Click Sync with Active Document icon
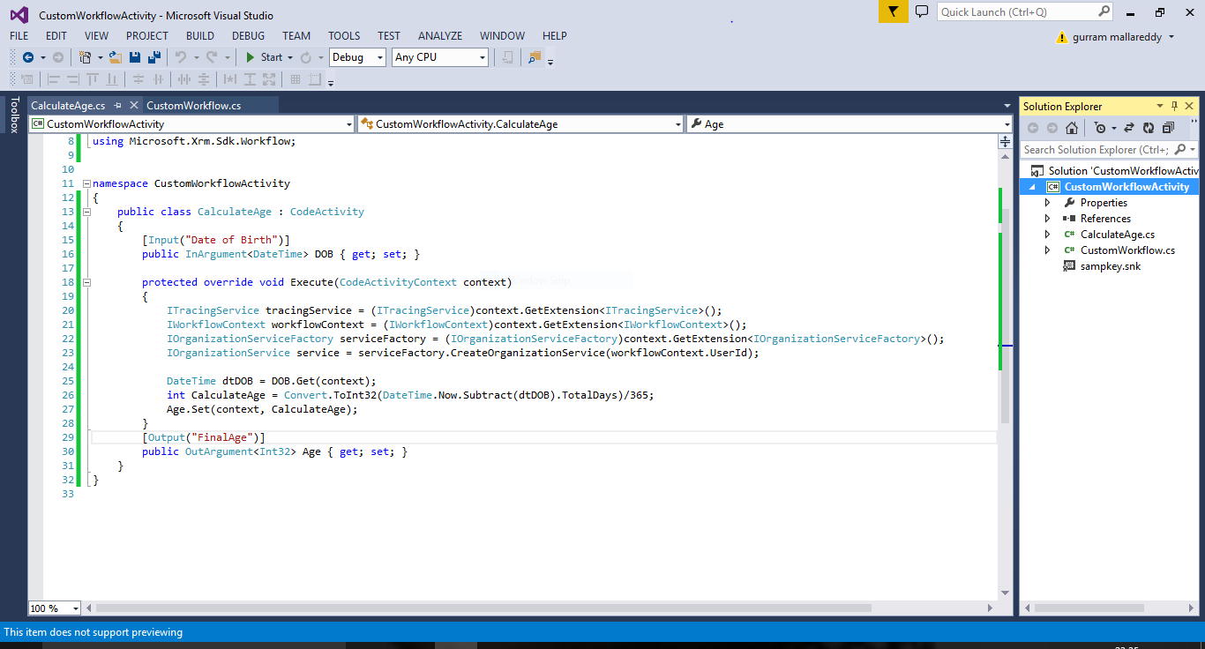Viewport: 1205px width, 649px height. 1128,128
